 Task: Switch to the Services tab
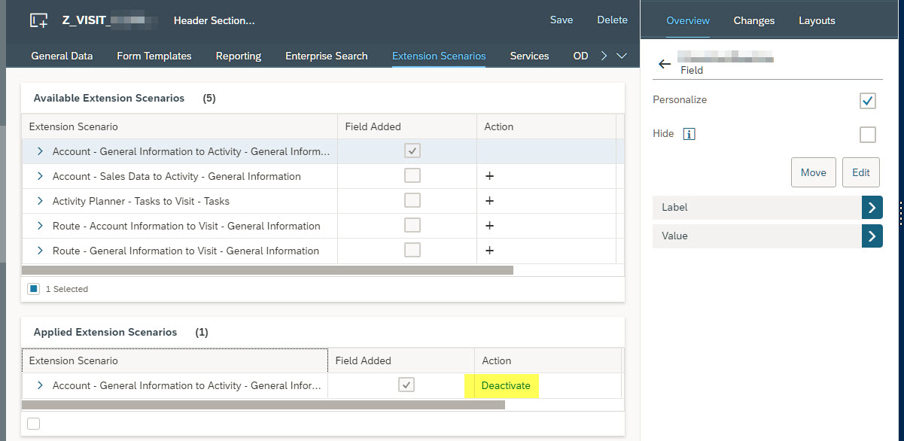tap(529, 56)
